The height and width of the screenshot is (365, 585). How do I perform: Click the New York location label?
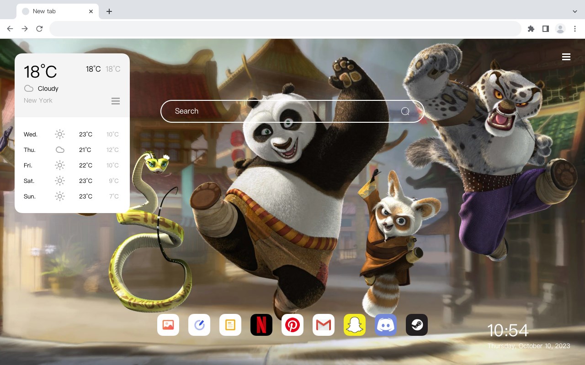click(38, 100)
